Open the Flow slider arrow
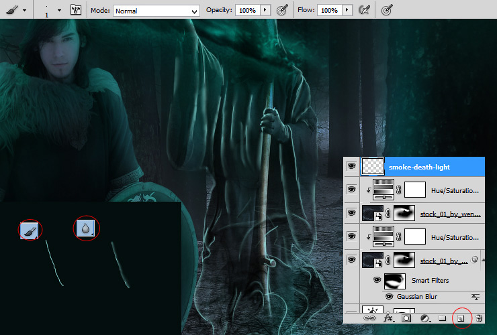Screen dimensions: 497x335 tap(347, 10)
